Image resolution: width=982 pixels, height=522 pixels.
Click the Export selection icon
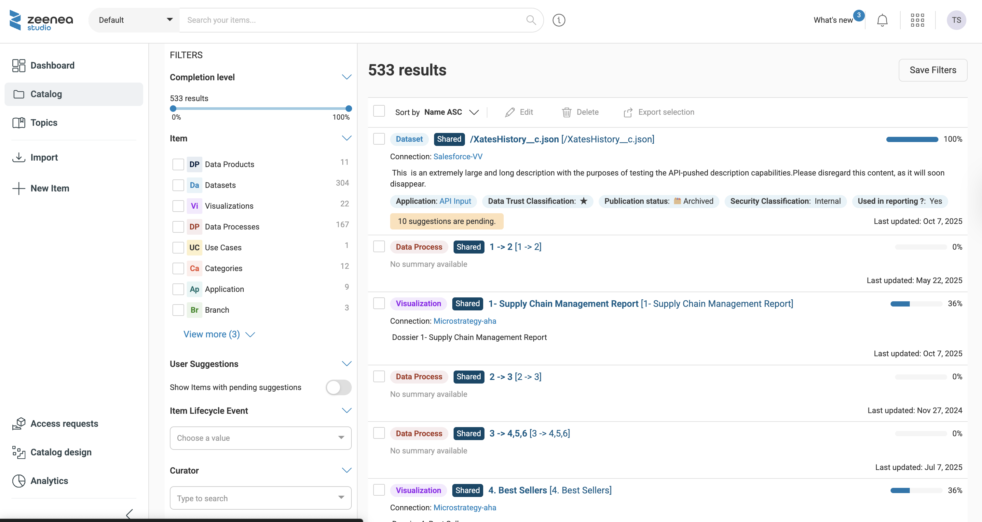click(628, 112)
